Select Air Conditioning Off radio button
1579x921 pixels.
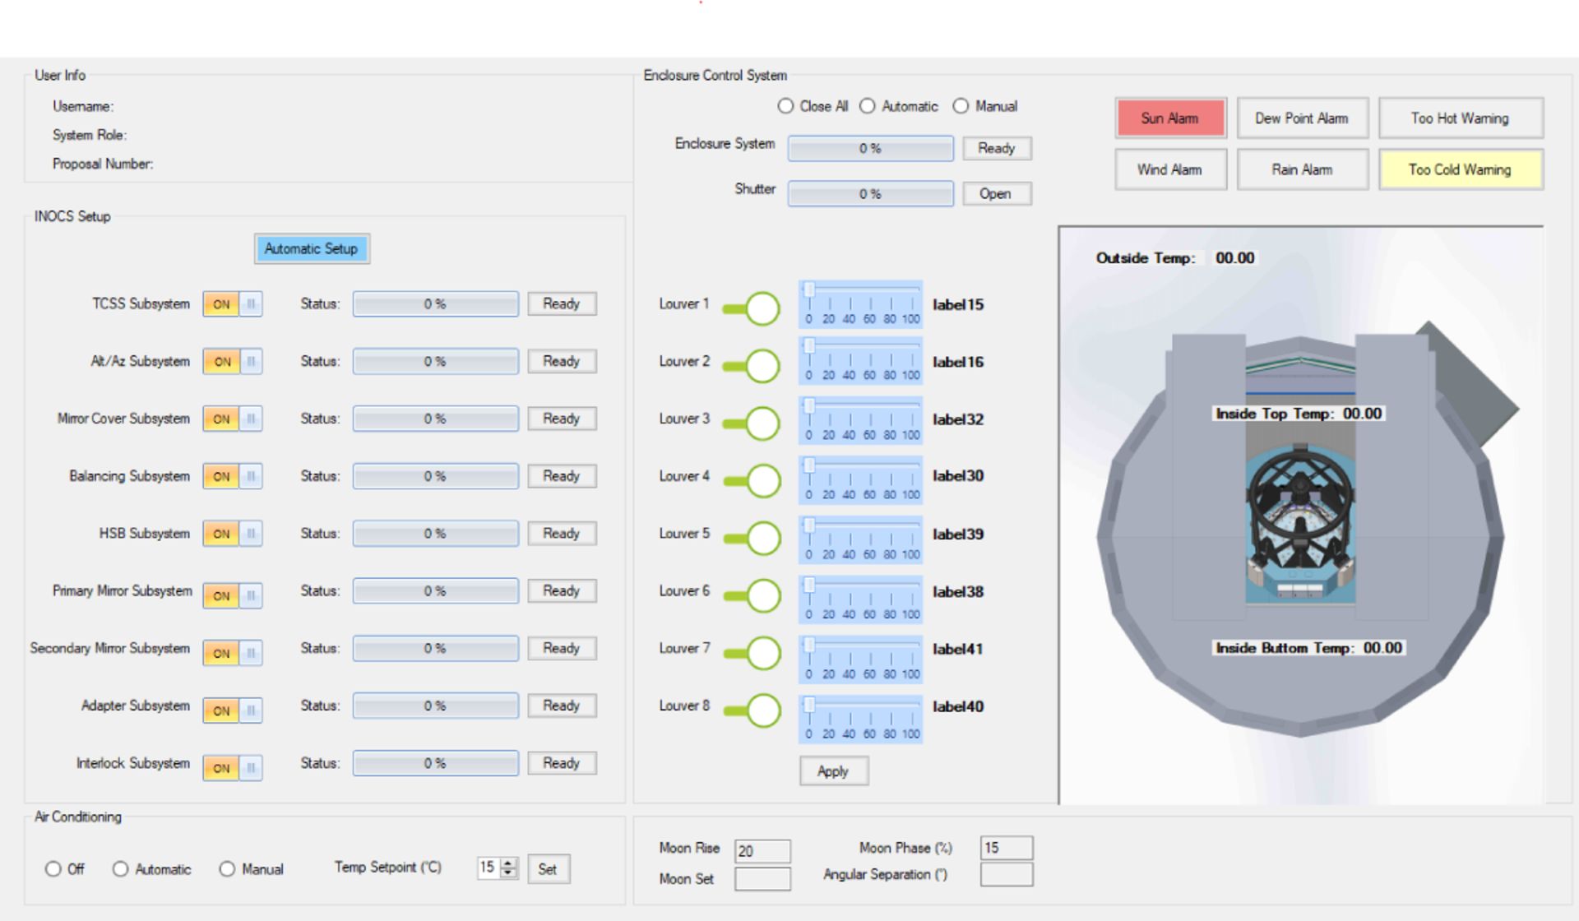53,869
